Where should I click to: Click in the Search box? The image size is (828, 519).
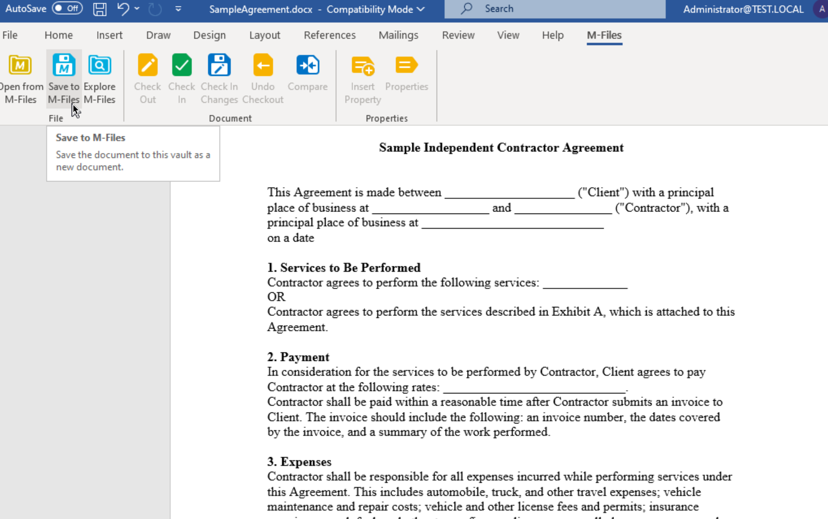point(555,9)
